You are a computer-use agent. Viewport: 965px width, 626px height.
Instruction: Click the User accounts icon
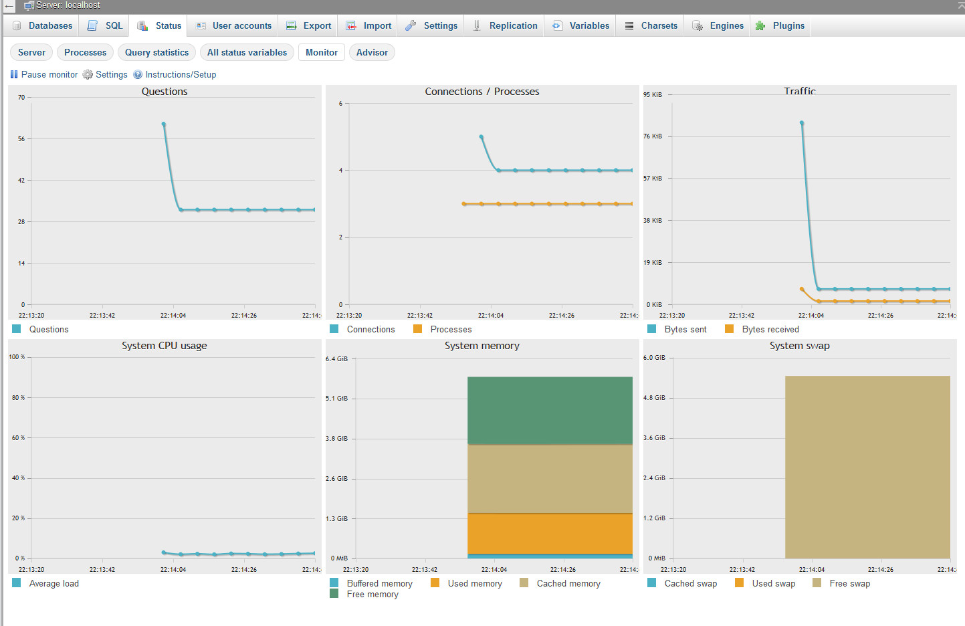click(201, 25)
